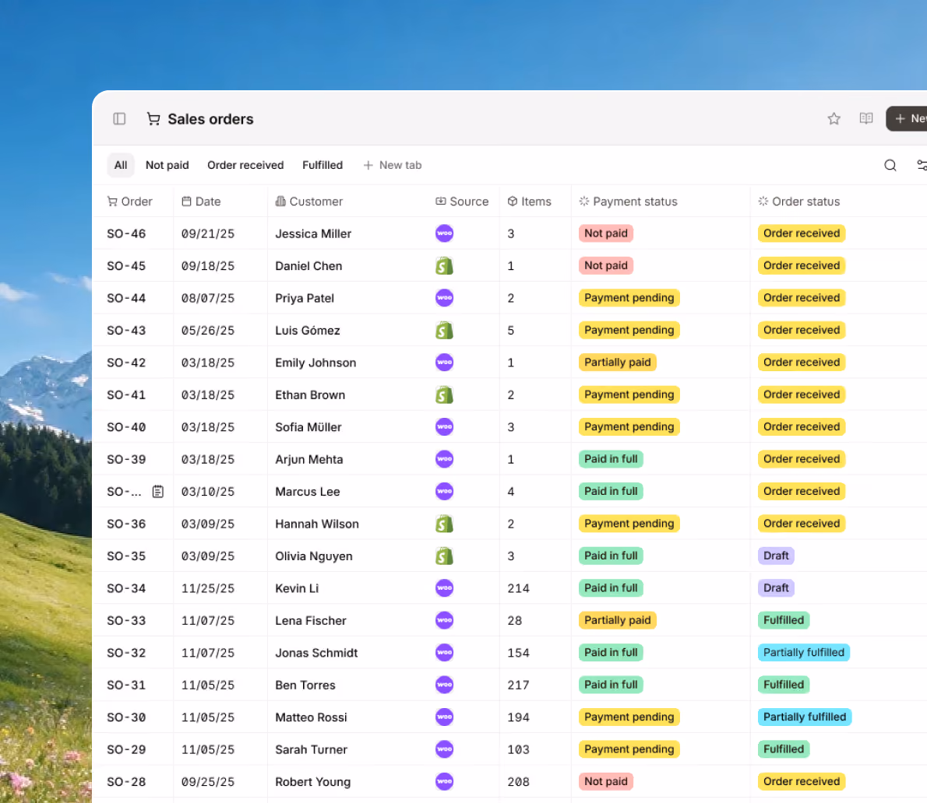Open order SO-44
Viewport: 927px width, 803px height.
tap(126, 298)
